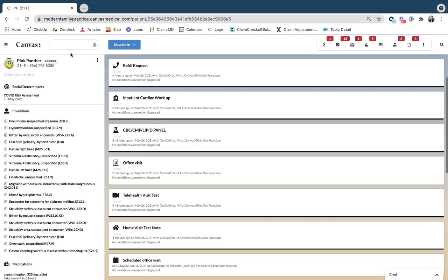The height and width of the screenshot is (280, 448).
Task: Click the COVID Risk Assessment entry
Action: (21, 95)
